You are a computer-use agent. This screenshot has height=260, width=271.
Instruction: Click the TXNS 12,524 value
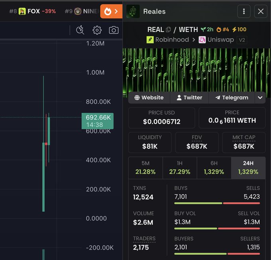143,197
